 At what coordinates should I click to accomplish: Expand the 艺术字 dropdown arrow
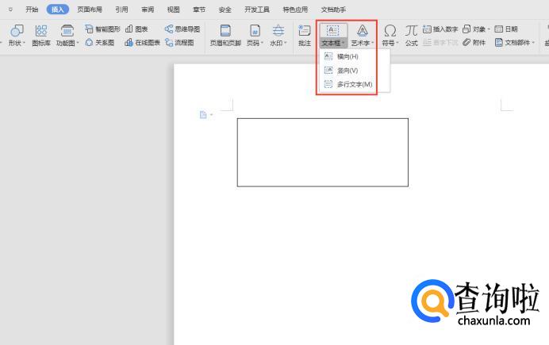(373, 43)
